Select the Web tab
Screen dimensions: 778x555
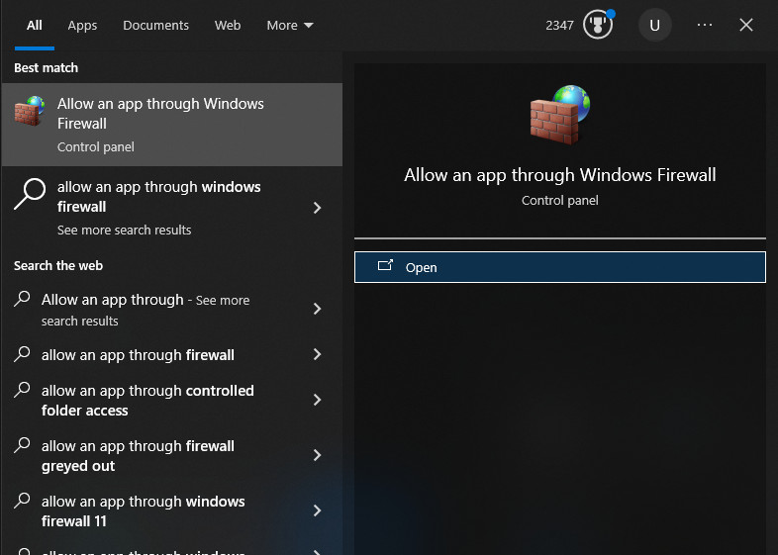tap(228, 26)
